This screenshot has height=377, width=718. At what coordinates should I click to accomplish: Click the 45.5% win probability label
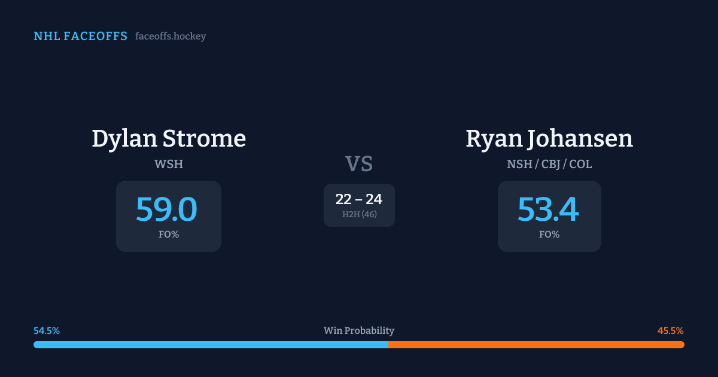pyautogui.click(x=671, y=331)
